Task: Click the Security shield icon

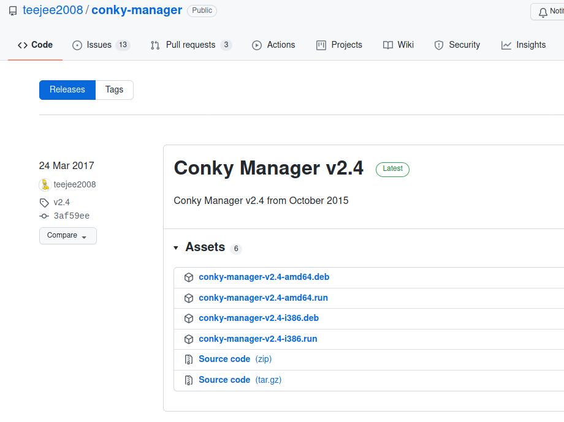Action: tap(439, 45)
